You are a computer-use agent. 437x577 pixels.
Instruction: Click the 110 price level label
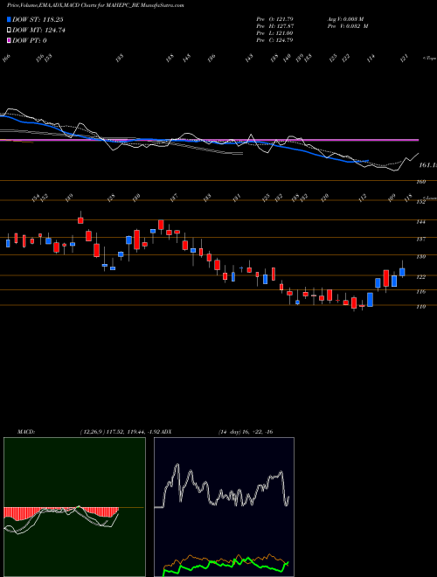point(420,306)
